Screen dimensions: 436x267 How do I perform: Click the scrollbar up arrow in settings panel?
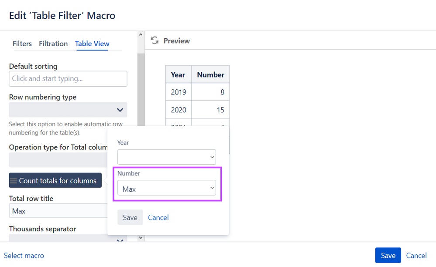141,35
